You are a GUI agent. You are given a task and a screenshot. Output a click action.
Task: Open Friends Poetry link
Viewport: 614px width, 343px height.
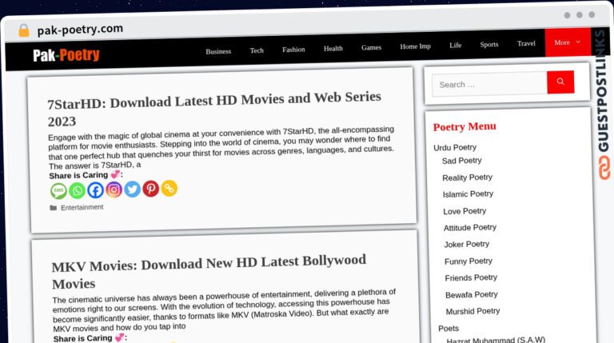click(471, 277)
